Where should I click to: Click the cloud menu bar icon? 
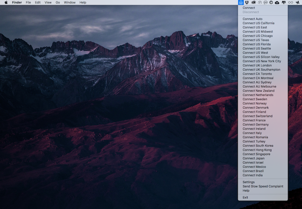point(277,2)
